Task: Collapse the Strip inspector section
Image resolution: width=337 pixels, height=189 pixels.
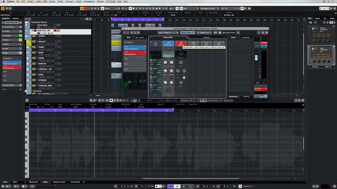Action: (x=12, y=53)
